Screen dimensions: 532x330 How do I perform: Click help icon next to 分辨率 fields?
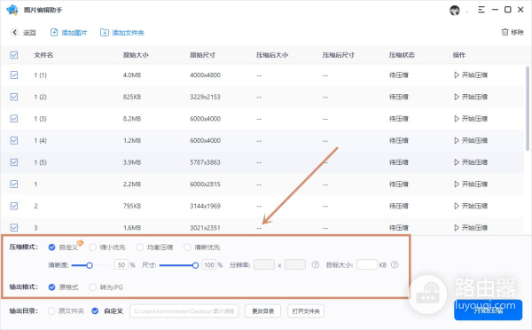tap(316, 265)
